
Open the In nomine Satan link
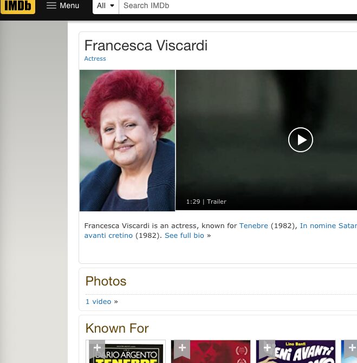coord(328,225)
